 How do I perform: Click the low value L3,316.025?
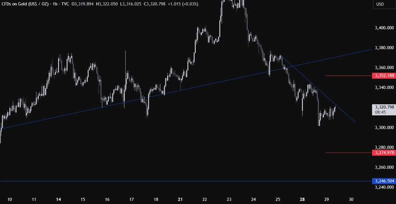click(x=130, y=4)
